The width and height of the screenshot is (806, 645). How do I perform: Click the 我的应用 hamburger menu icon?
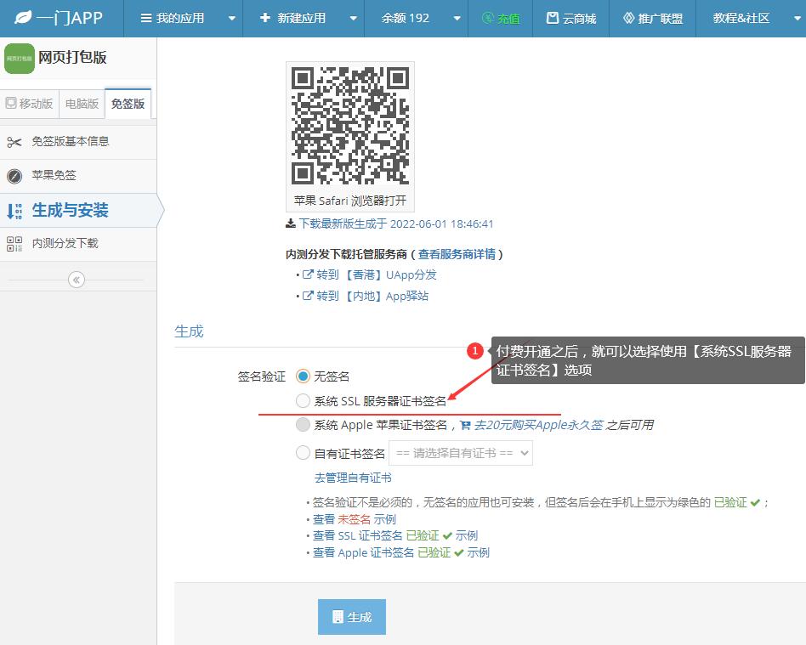pos(146,18)
